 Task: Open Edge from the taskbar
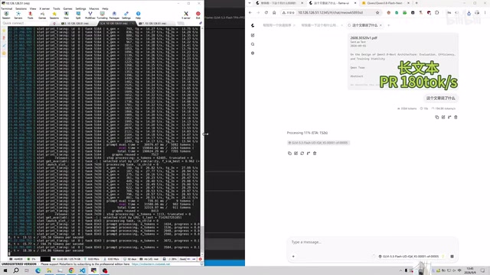38,270
